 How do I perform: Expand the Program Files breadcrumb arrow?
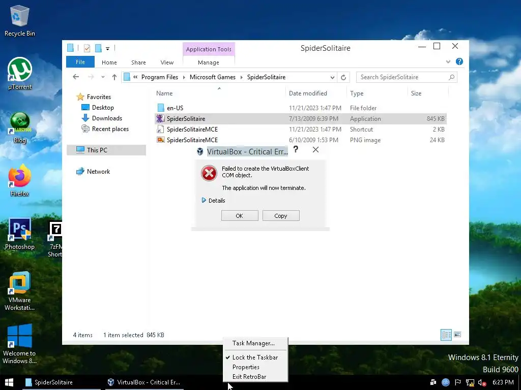point(184,77)
